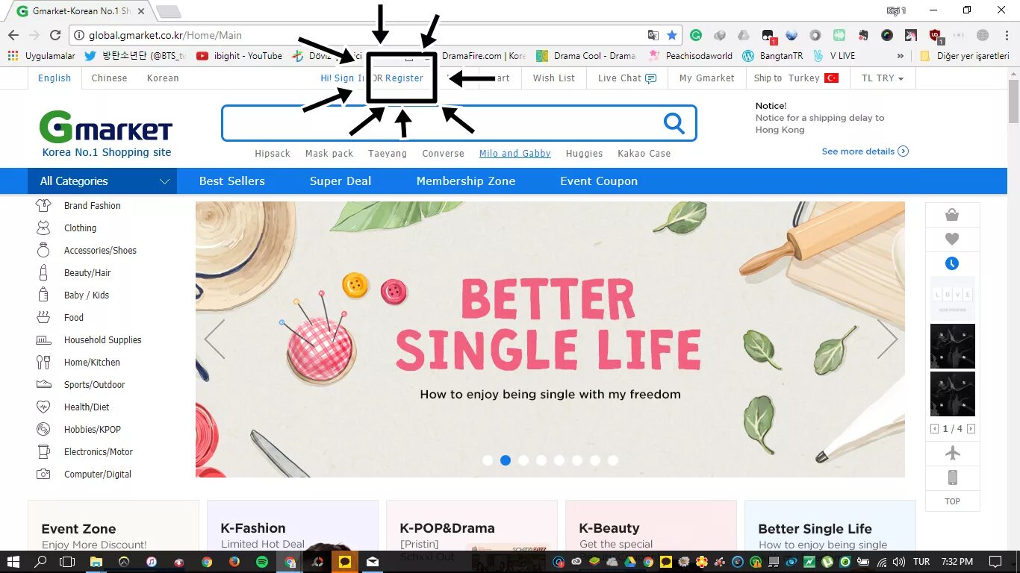Open the shopping basket icon in floating sidebar
Viewport: 1020px width, 573px height.
point(952,215)
